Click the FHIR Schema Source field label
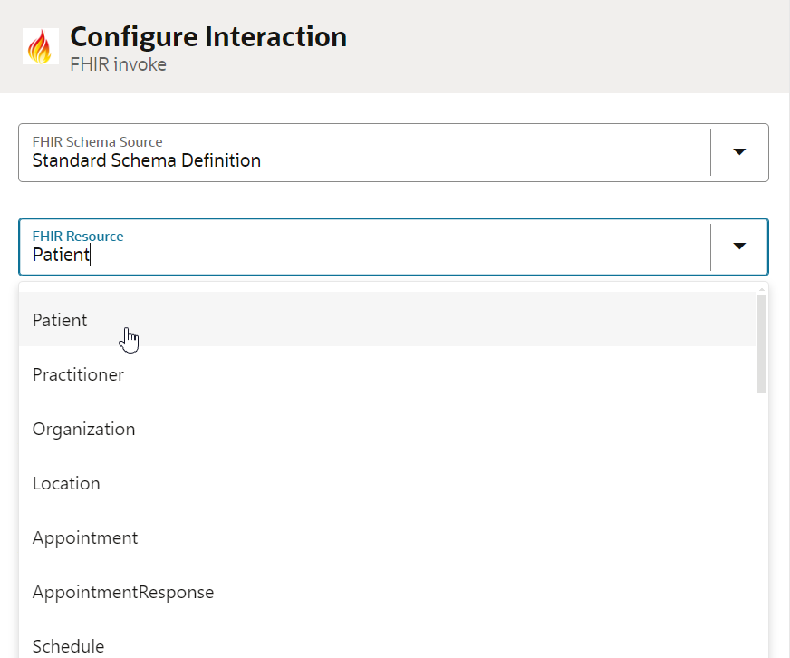790x658 pixels. pyautogui.click(x=97, y=142)
